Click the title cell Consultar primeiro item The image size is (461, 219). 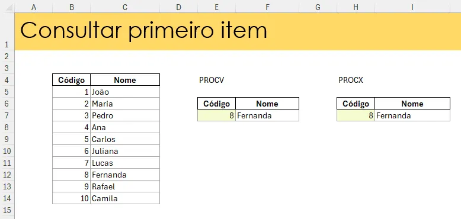click(x=144, y=30)
